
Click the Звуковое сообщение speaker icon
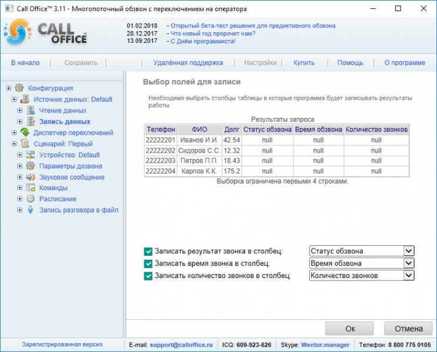(x=31, y=177)
